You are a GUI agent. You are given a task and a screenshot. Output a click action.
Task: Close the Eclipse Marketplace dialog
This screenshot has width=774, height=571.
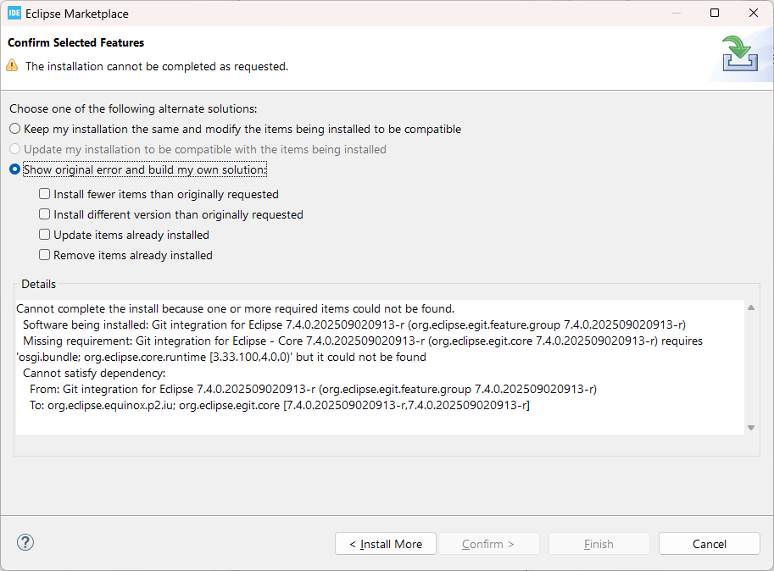point(754,14)
